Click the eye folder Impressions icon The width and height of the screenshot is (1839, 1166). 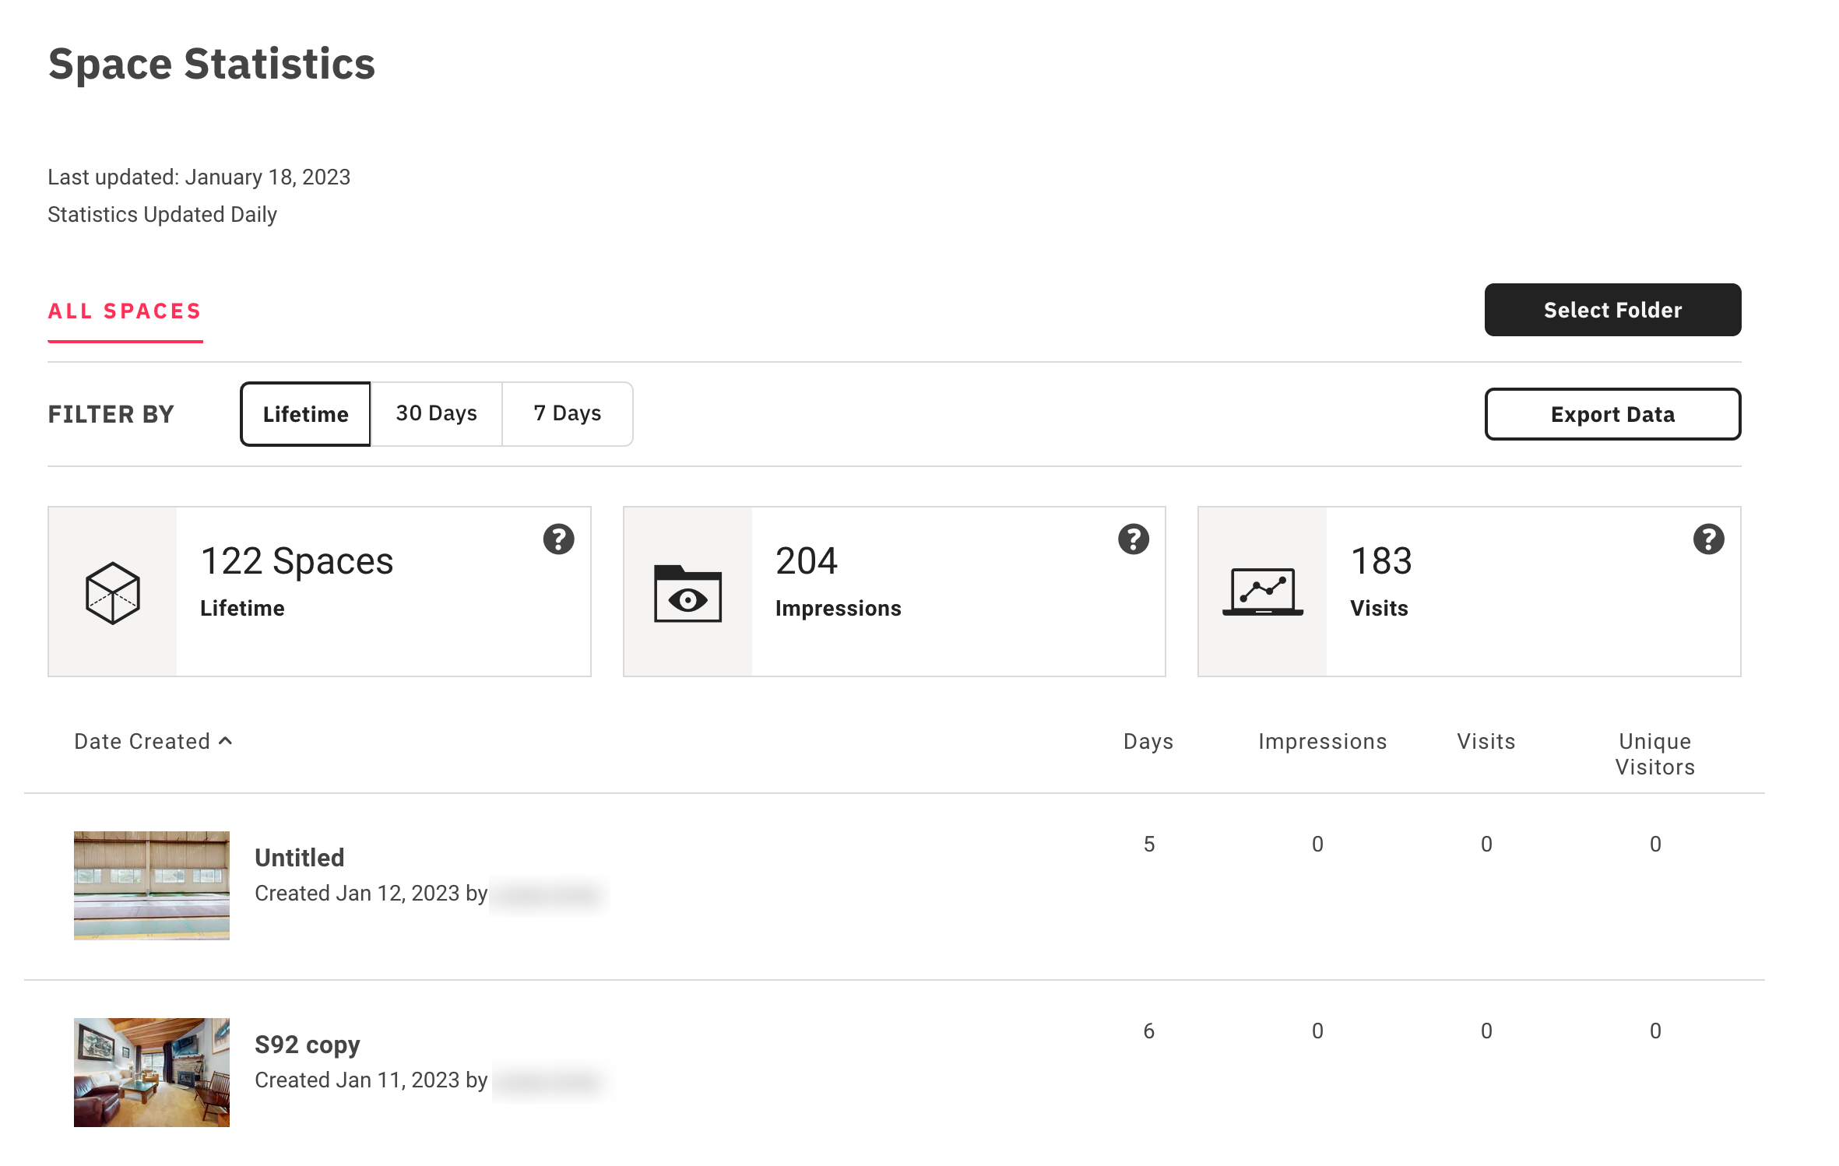[x=687, y=594]
